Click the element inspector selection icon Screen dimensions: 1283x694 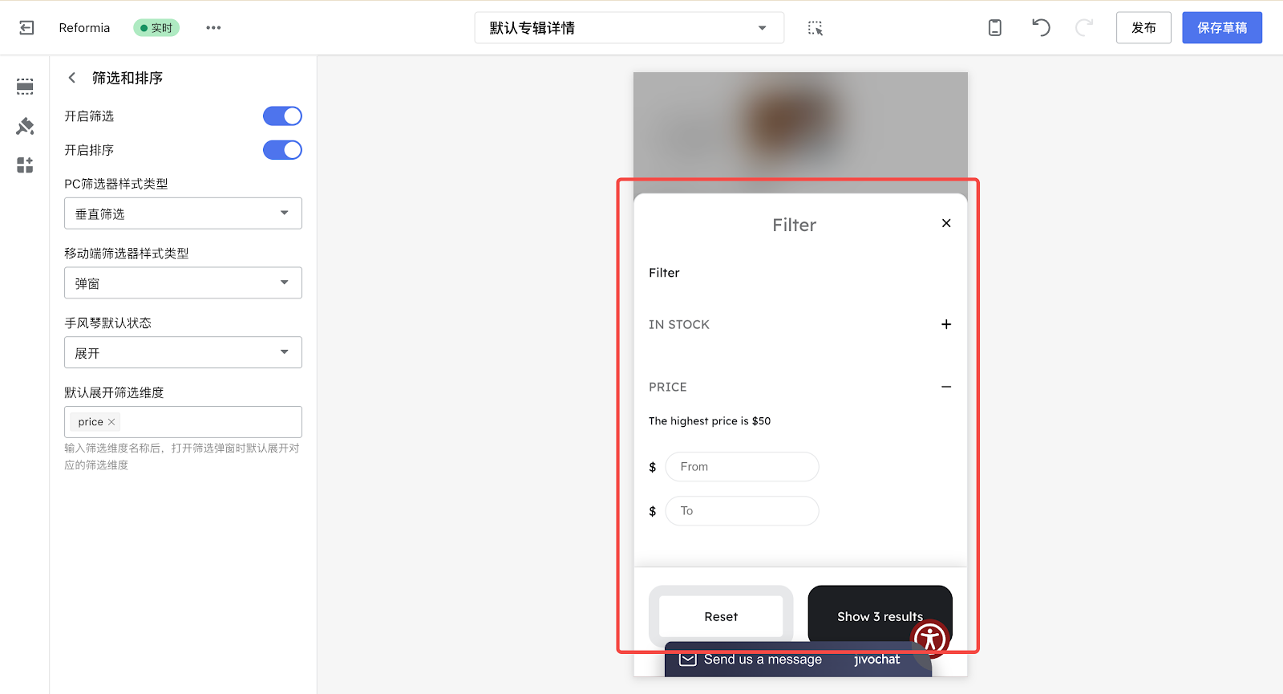click(x=815, y=28)
